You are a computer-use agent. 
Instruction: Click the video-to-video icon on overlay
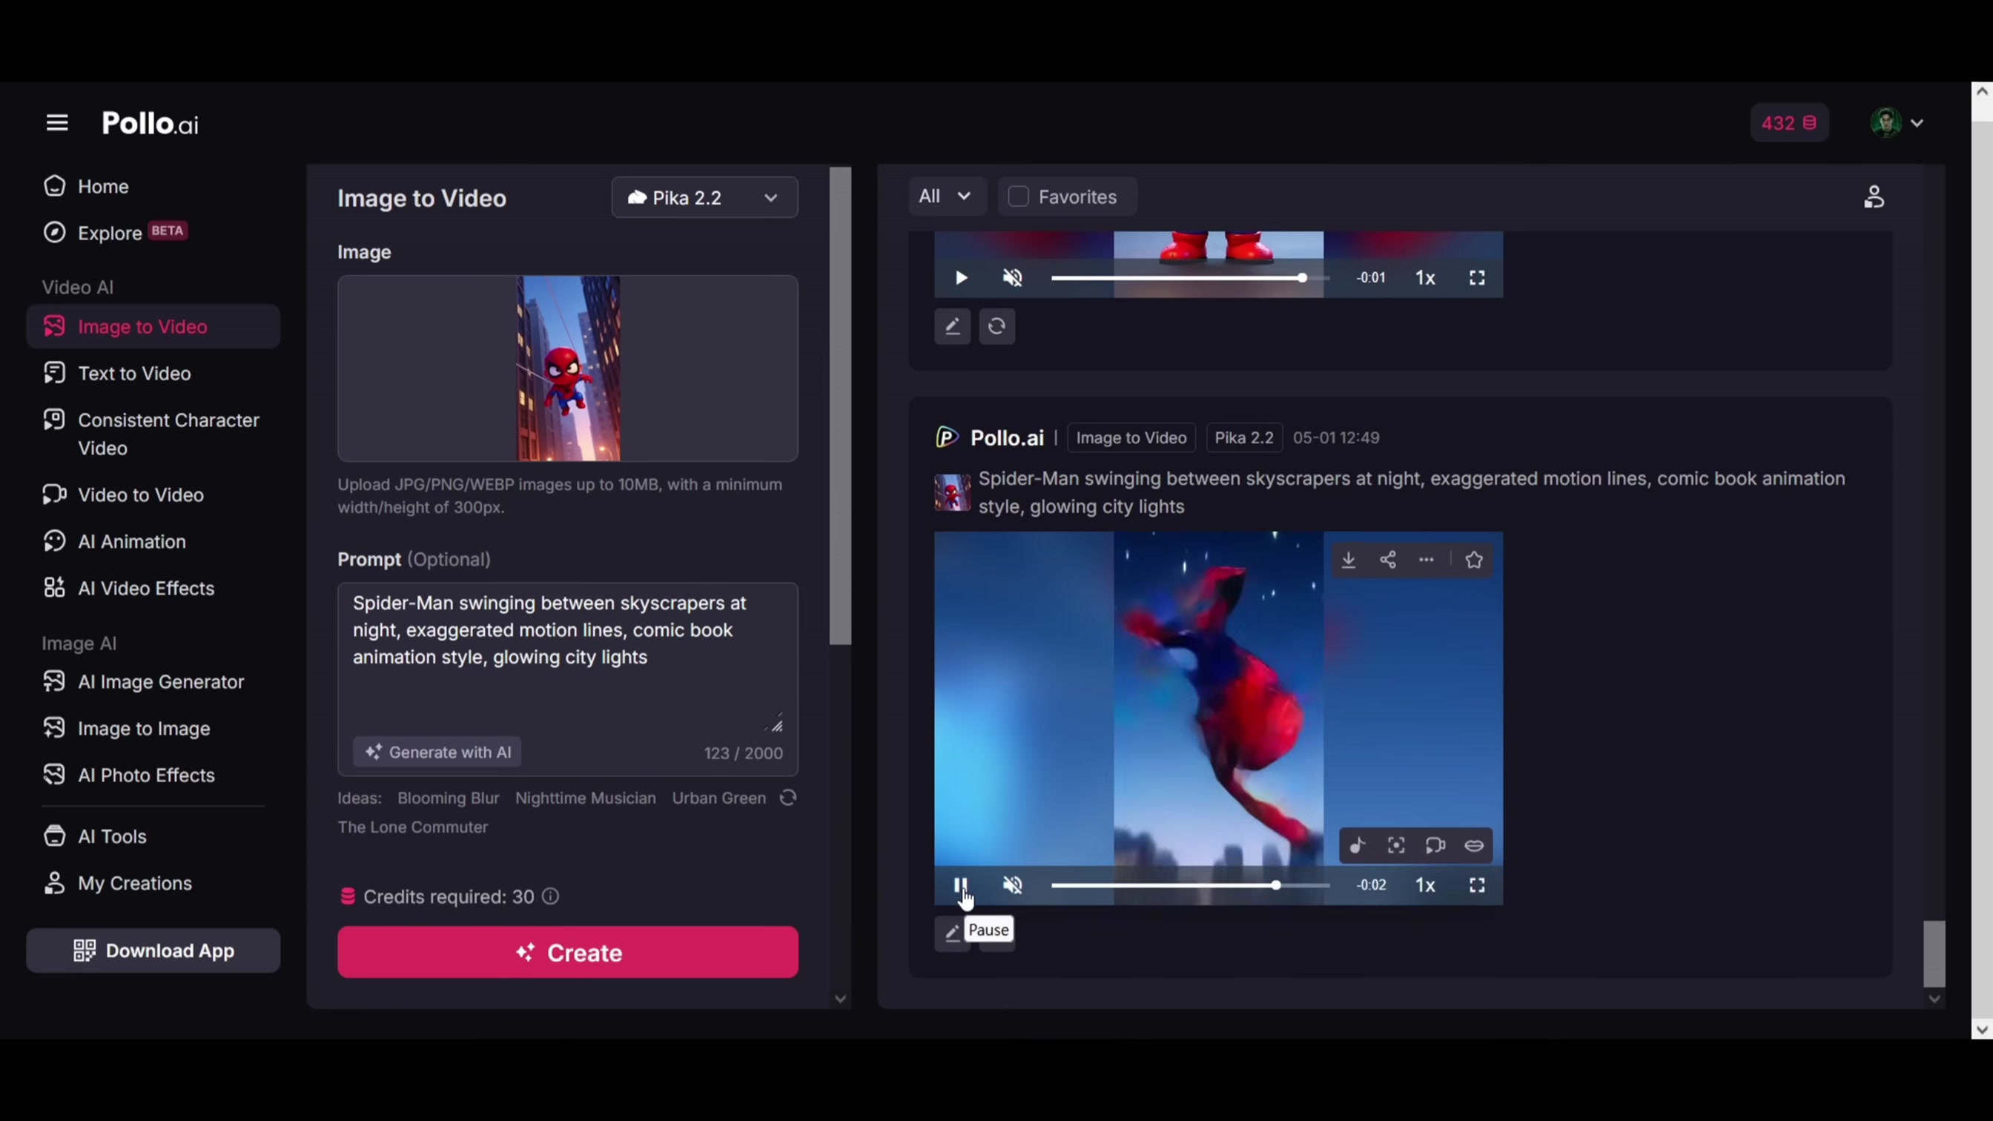[1436, 846]
